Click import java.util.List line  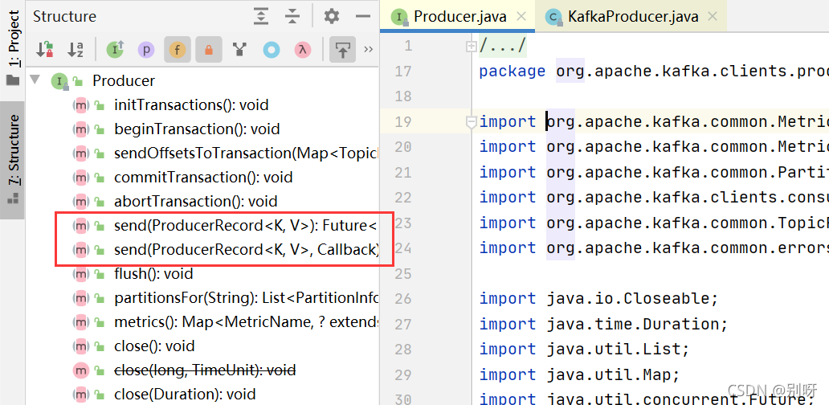584,349
